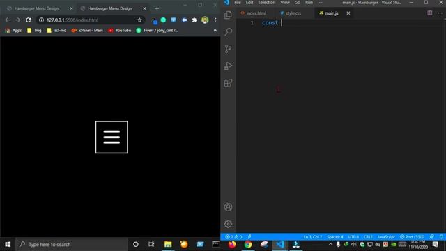View site information in address bar

coord(41,20)
